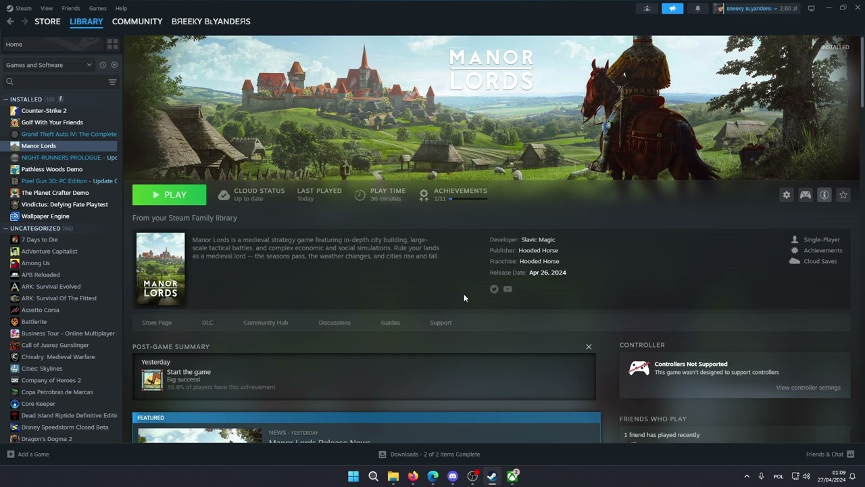865x487 pixels.
Task: Open the Discussions link
Action: 335,323
